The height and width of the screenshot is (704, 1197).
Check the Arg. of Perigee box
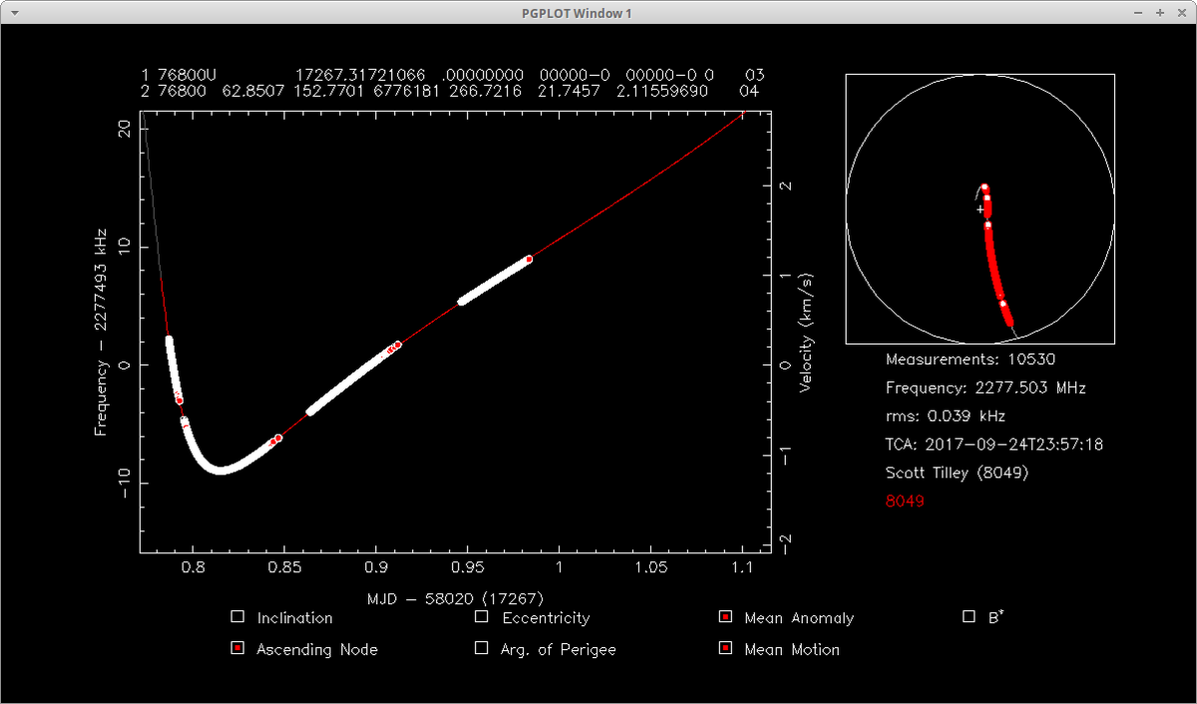tap(482, 649)
